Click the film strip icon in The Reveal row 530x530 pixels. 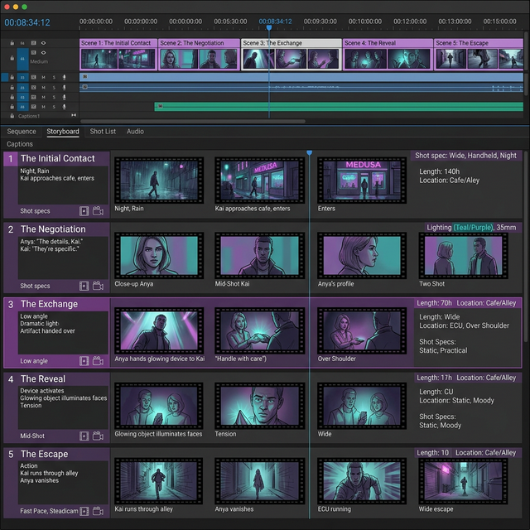[x=84, y=436]
